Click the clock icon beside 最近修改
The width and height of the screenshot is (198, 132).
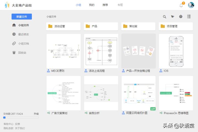(14, 34)
